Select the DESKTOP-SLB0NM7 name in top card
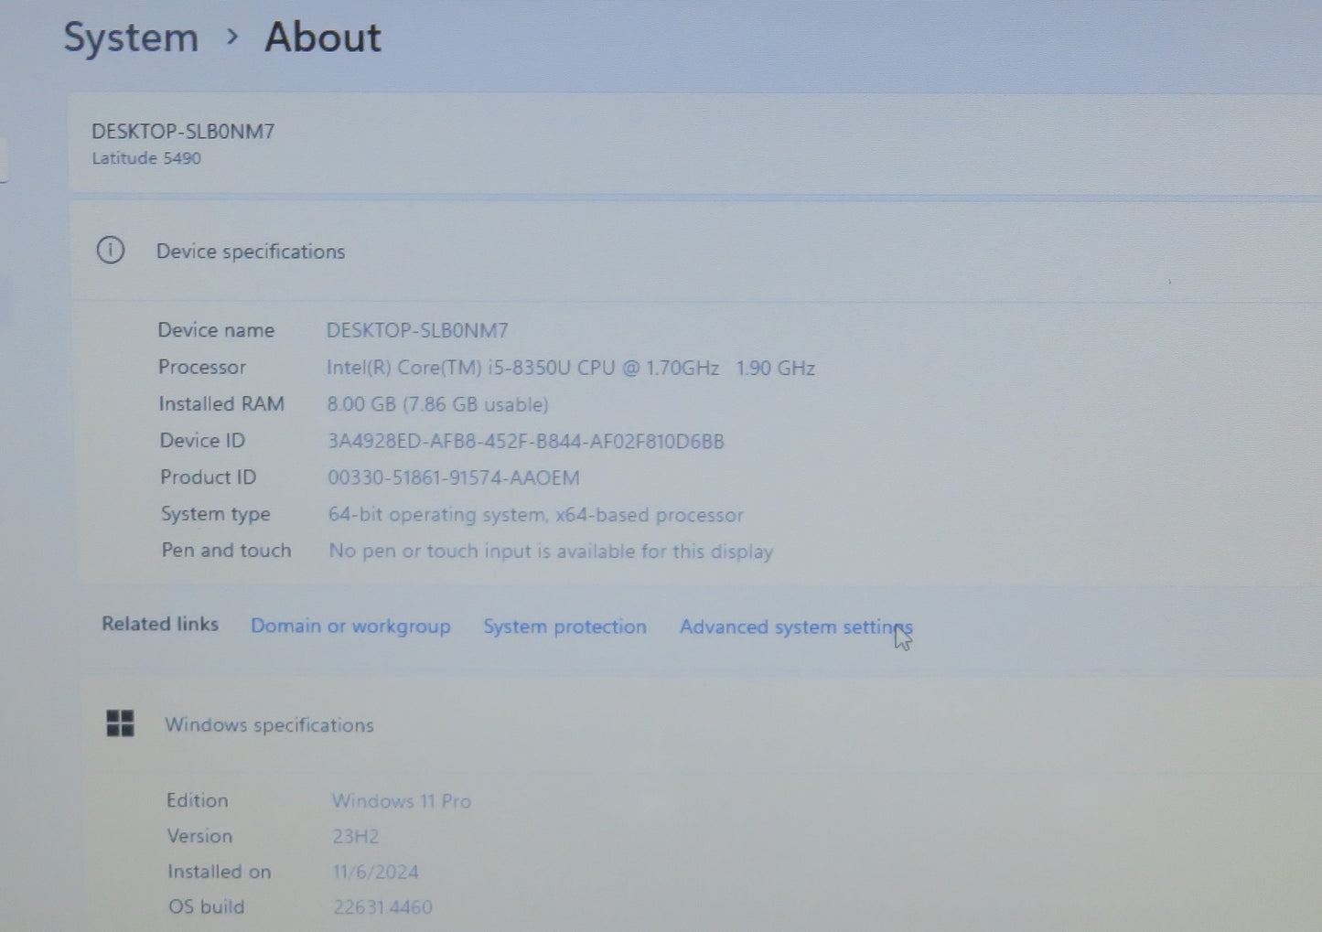The image size is (1322, 932). tap(183, 132)
